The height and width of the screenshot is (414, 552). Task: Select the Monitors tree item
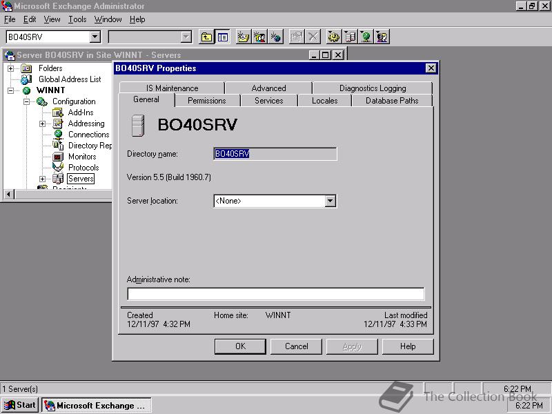[x=82, y=157]
